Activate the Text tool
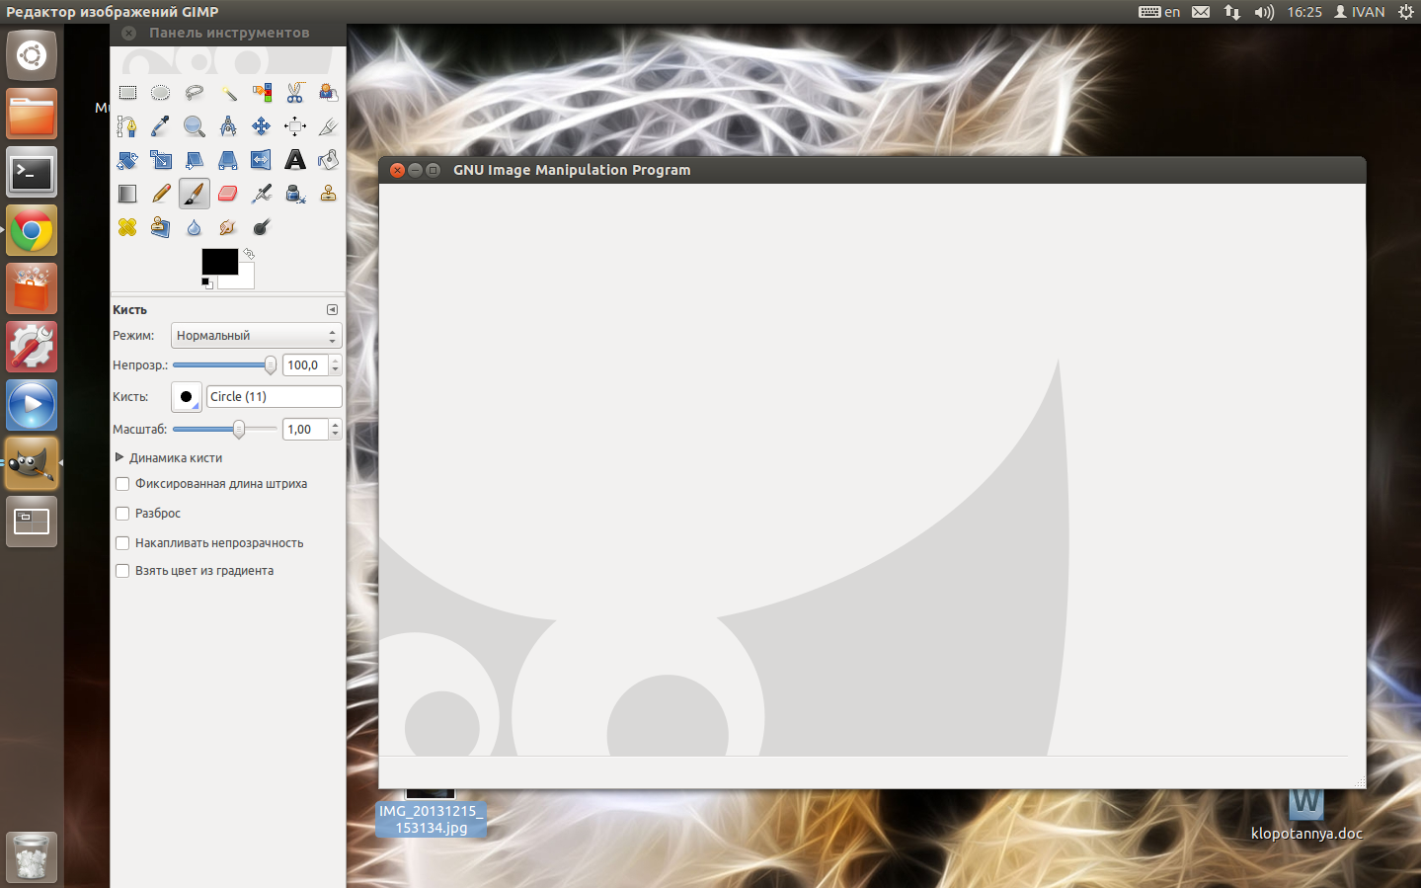 pyautogui.click(x=295, y=160)
